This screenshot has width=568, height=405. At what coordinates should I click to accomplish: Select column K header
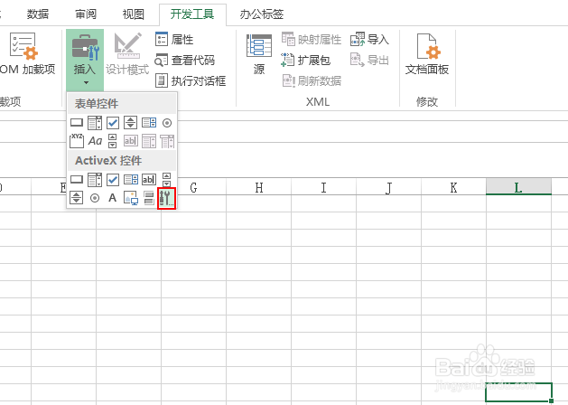coord(453,187)
